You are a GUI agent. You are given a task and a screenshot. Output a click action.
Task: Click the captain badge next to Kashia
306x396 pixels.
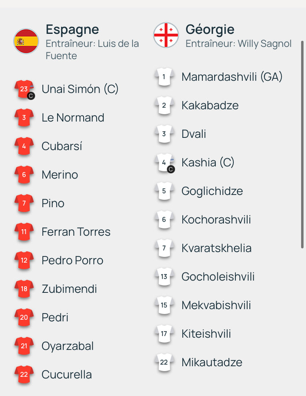[170, 170]
